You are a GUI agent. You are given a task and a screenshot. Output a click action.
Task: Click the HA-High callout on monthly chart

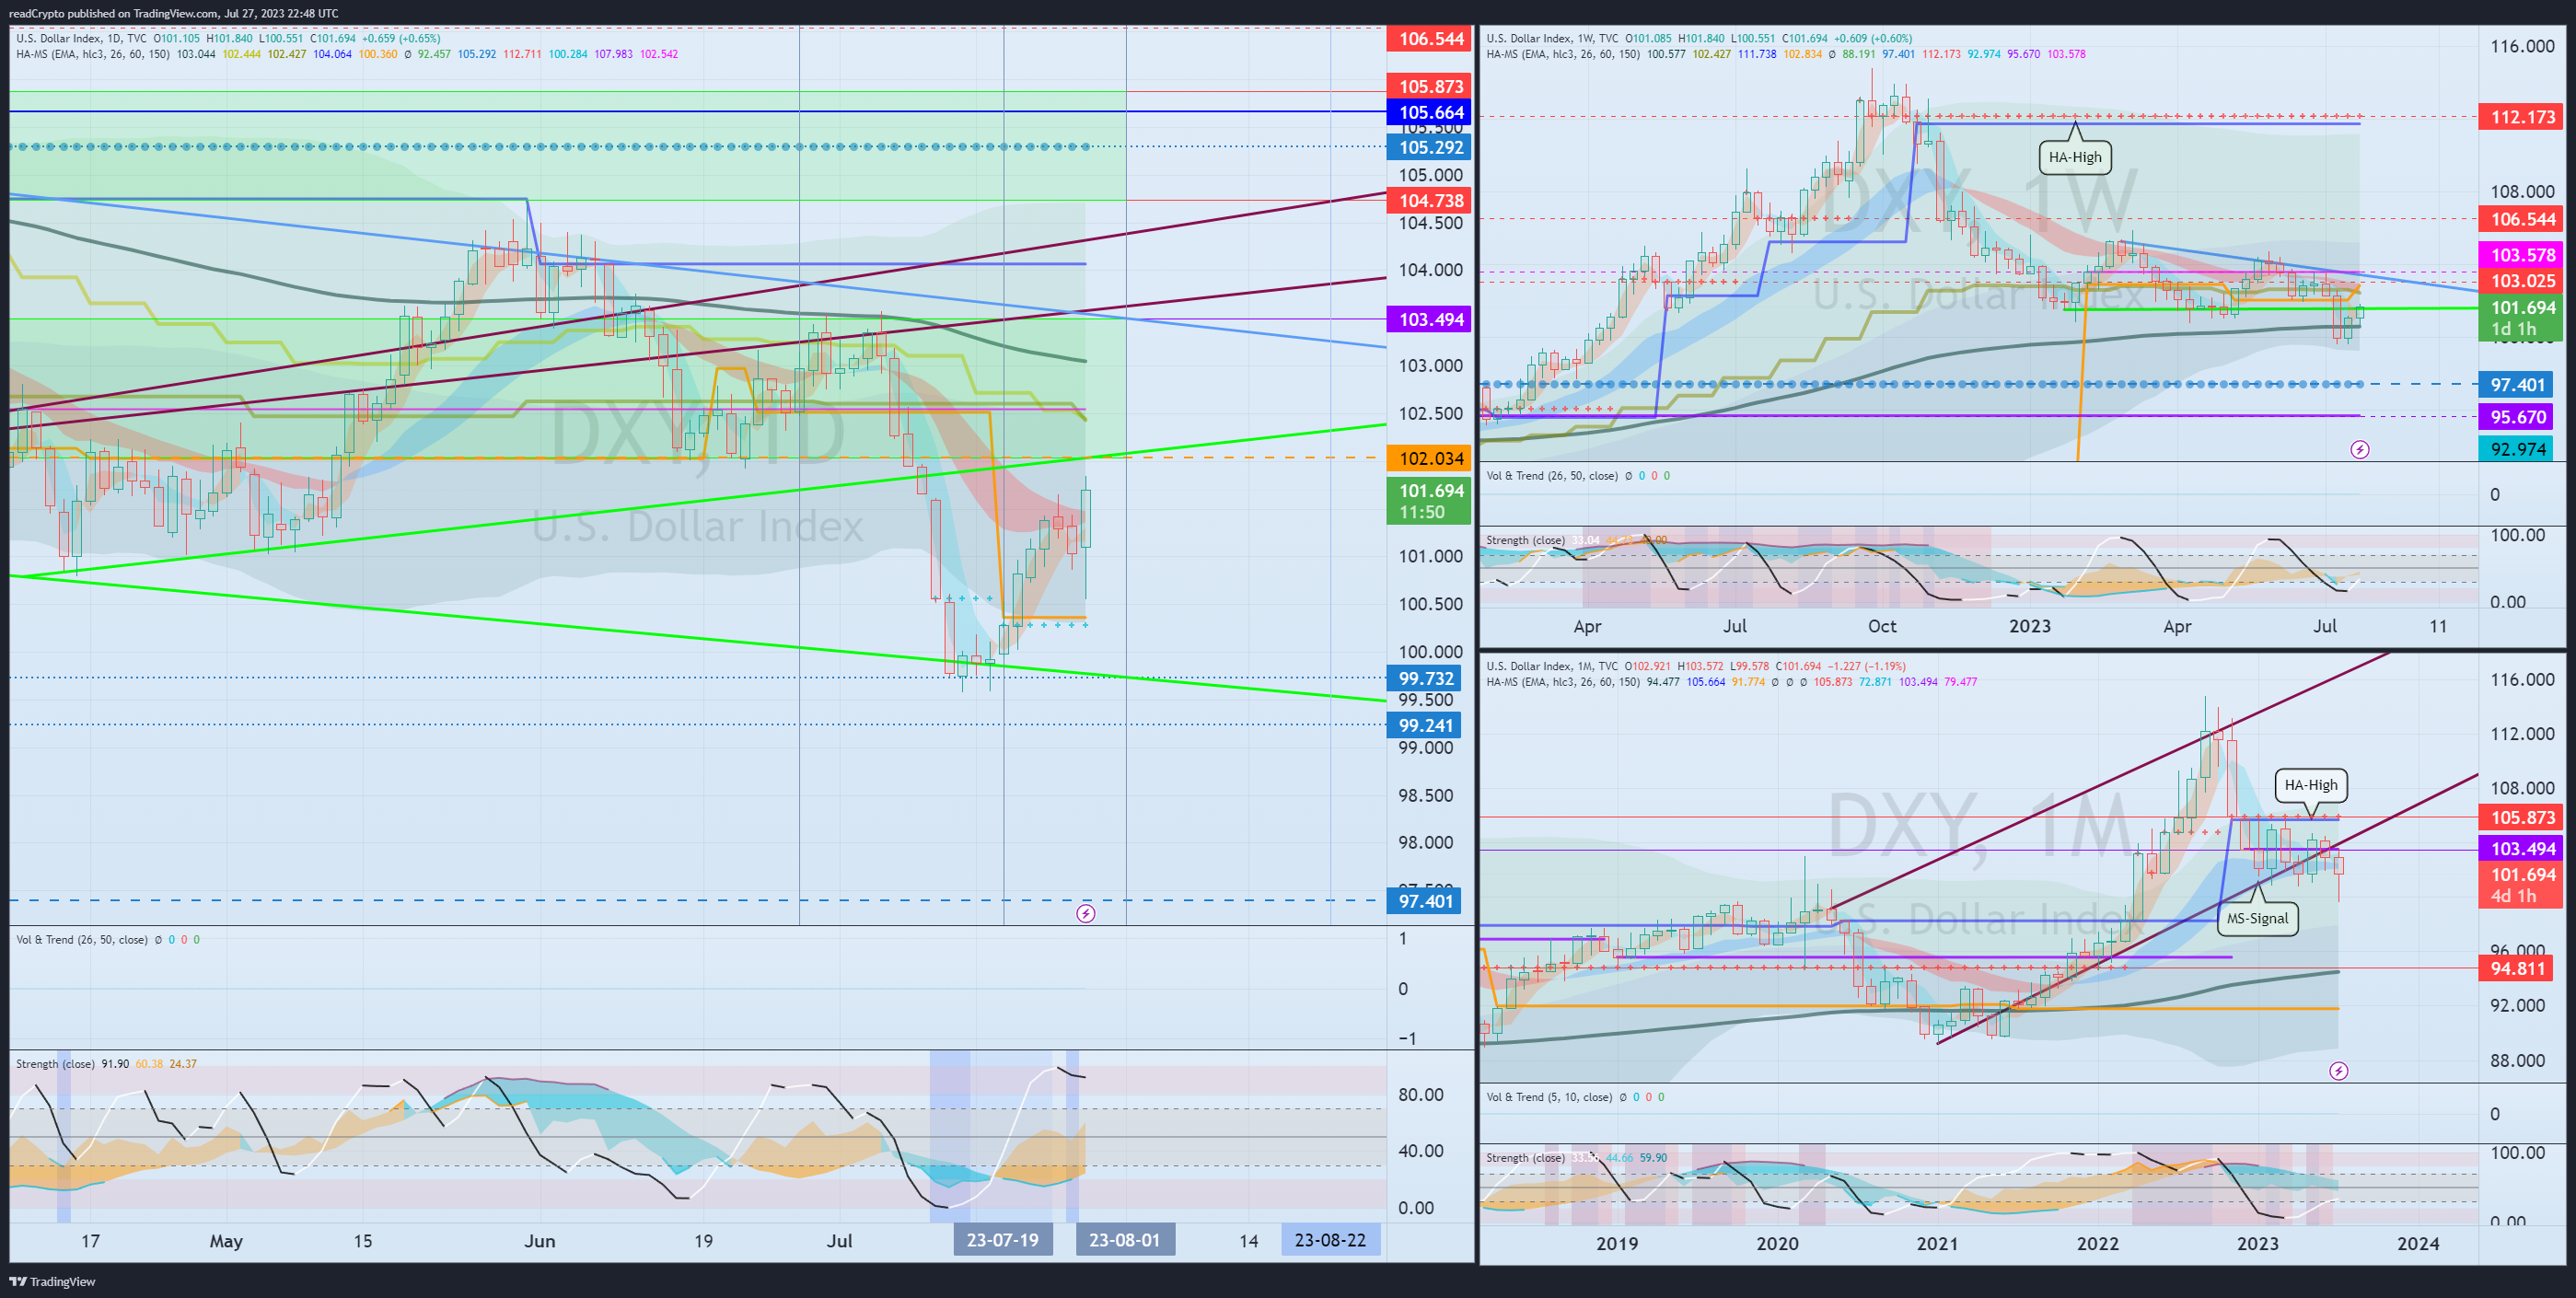click(x=2311, y=785)
